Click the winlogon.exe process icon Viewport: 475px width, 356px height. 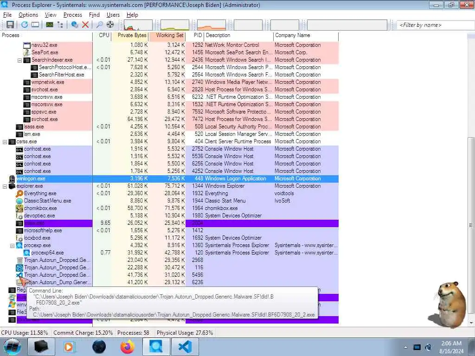click(12, 178)
